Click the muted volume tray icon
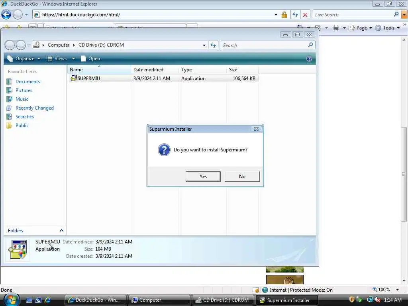Viewport: 408px width, 306px height. [377, 300]
